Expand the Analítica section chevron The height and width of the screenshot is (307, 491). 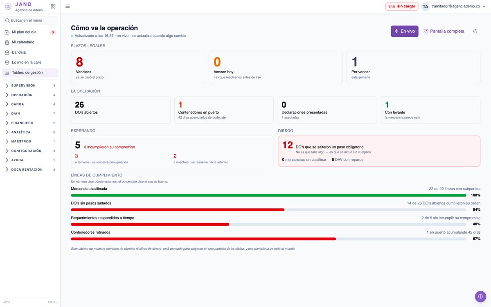tap(7, 132)
